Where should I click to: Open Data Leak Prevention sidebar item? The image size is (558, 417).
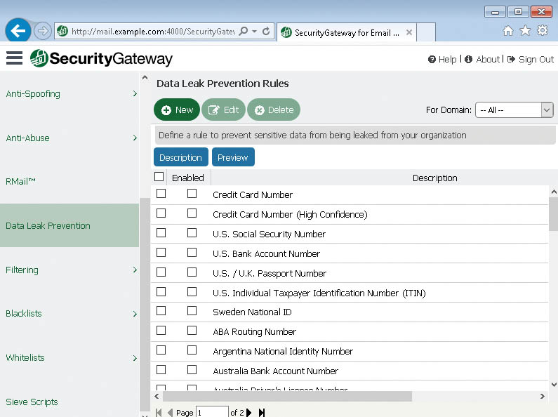click(69, 226)
